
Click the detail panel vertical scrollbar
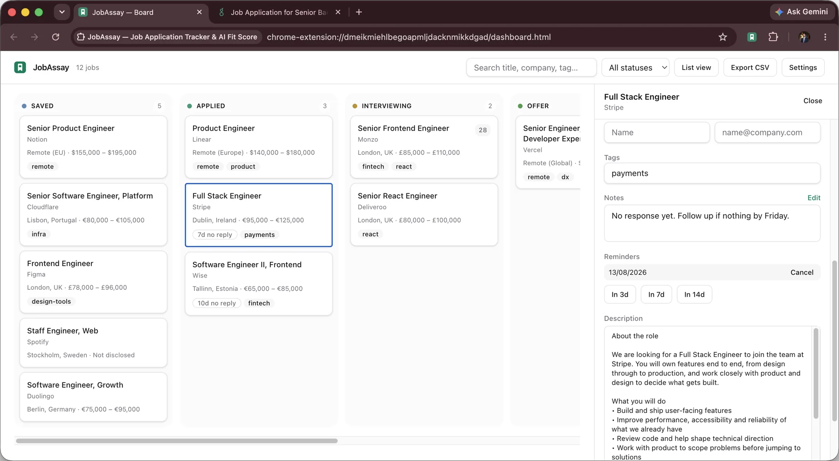[834, 341]
